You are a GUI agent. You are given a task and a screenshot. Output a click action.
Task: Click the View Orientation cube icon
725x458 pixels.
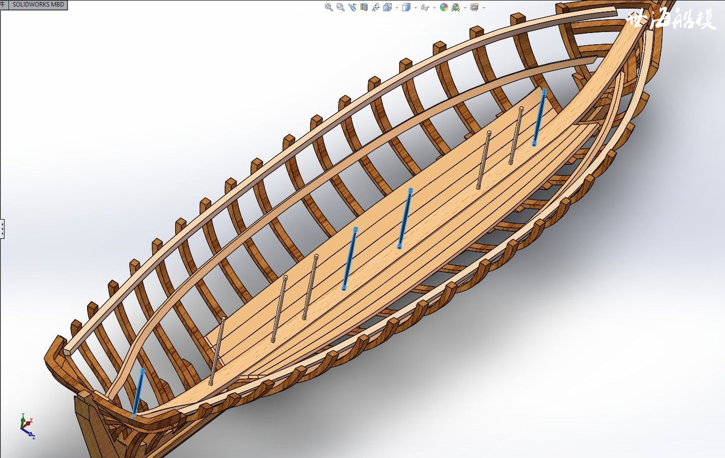click(x=387, y=7)
